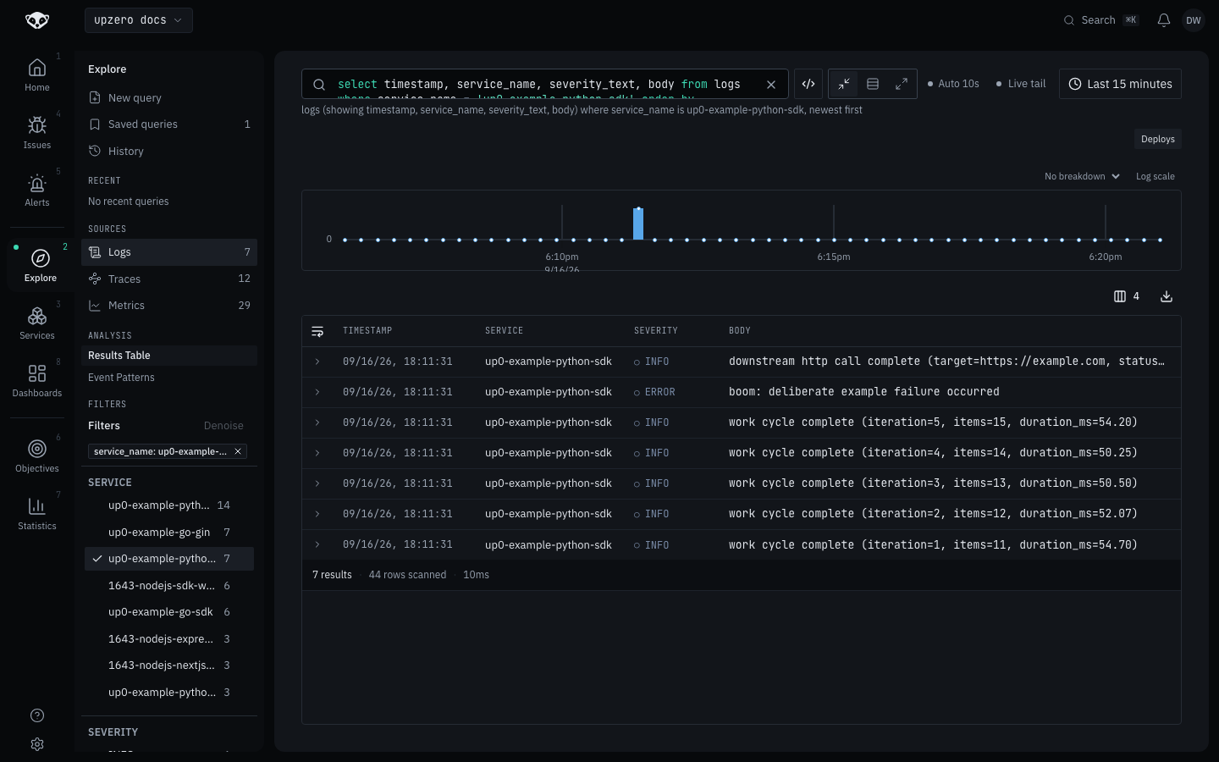This screenshot has width=1219, height=762.
Task: Open the Results Table analysis
Action: click(169, 356)
